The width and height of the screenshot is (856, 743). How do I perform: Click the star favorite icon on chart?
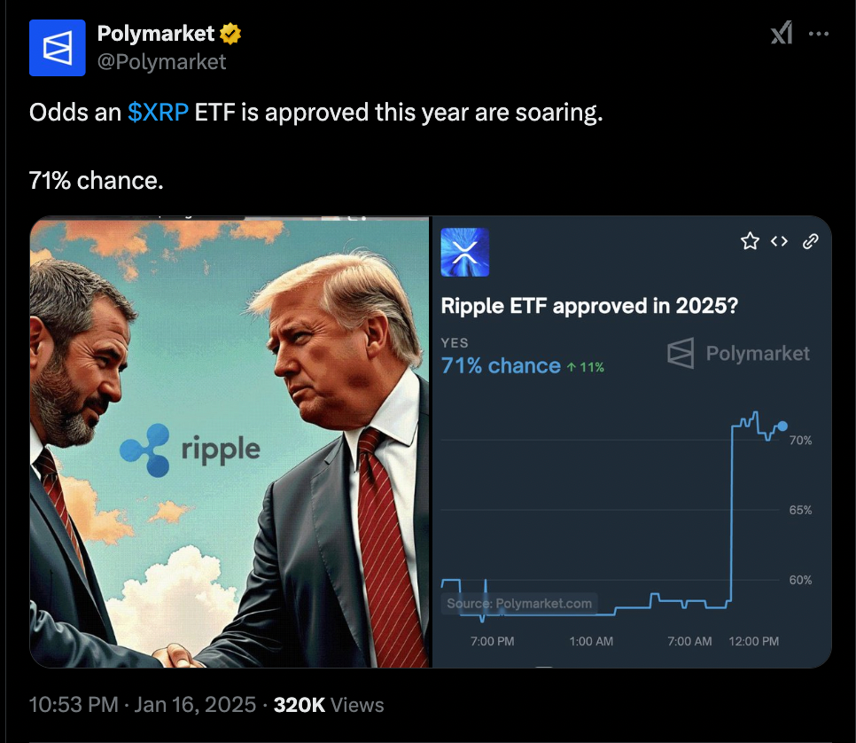[x=750, y=241]
